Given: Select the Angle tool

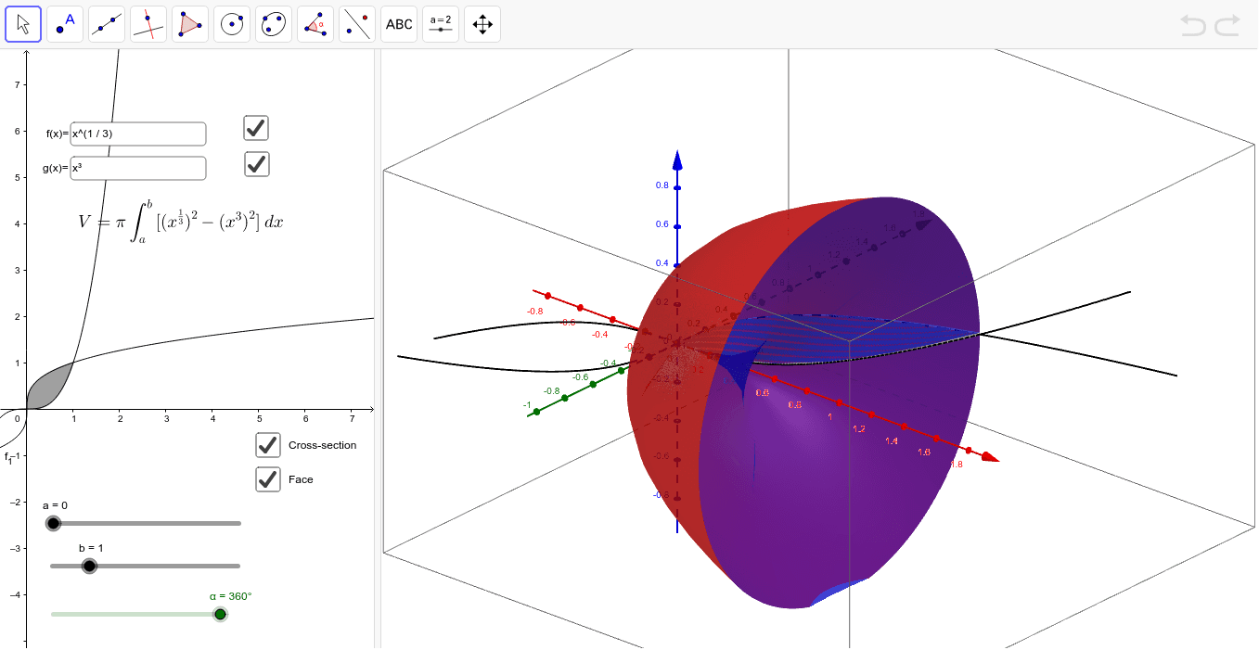Looking at the screenshot, I should coord(315,23).
